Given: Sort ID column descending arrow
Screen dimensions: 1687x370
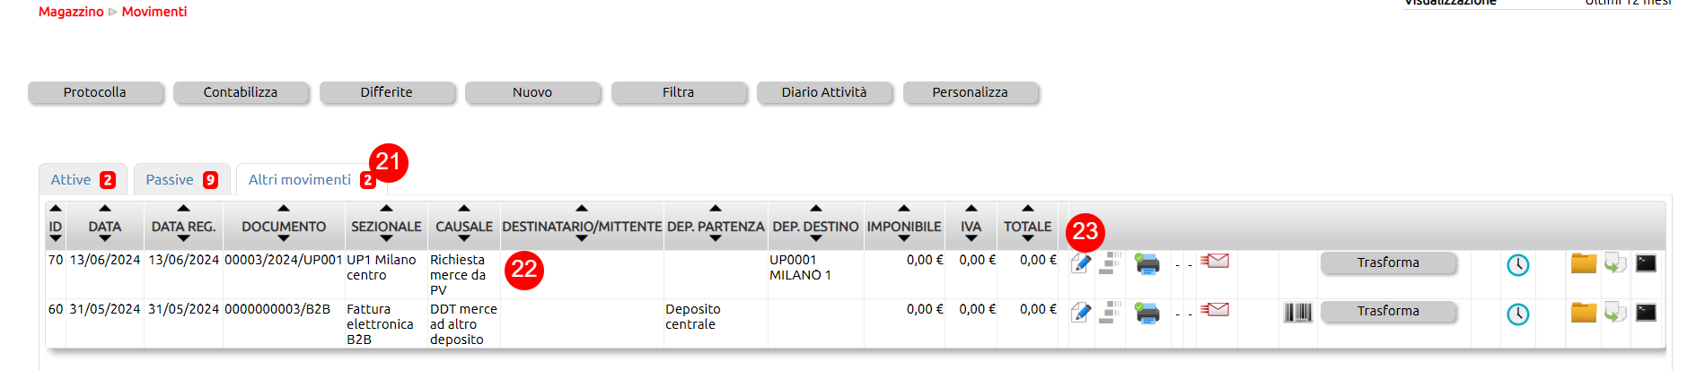Looking at the screenshot, I should tap(56, 239).
